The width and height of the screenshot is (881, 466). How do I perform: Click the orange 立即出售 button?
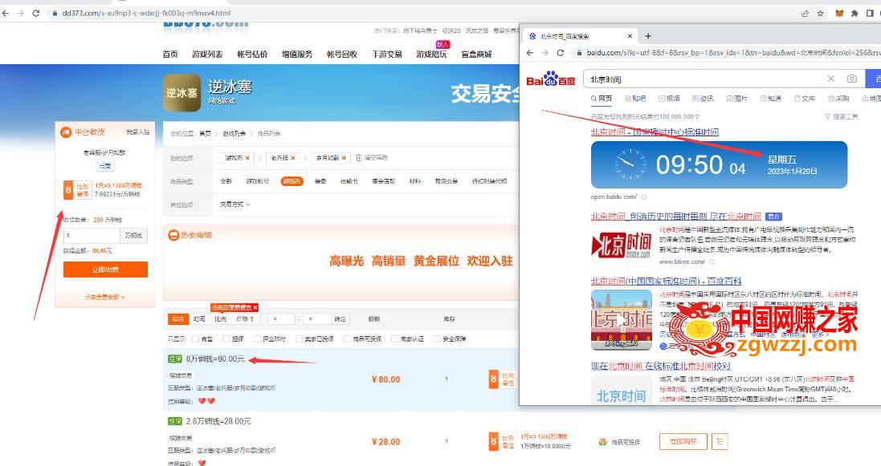click(106, 269)
